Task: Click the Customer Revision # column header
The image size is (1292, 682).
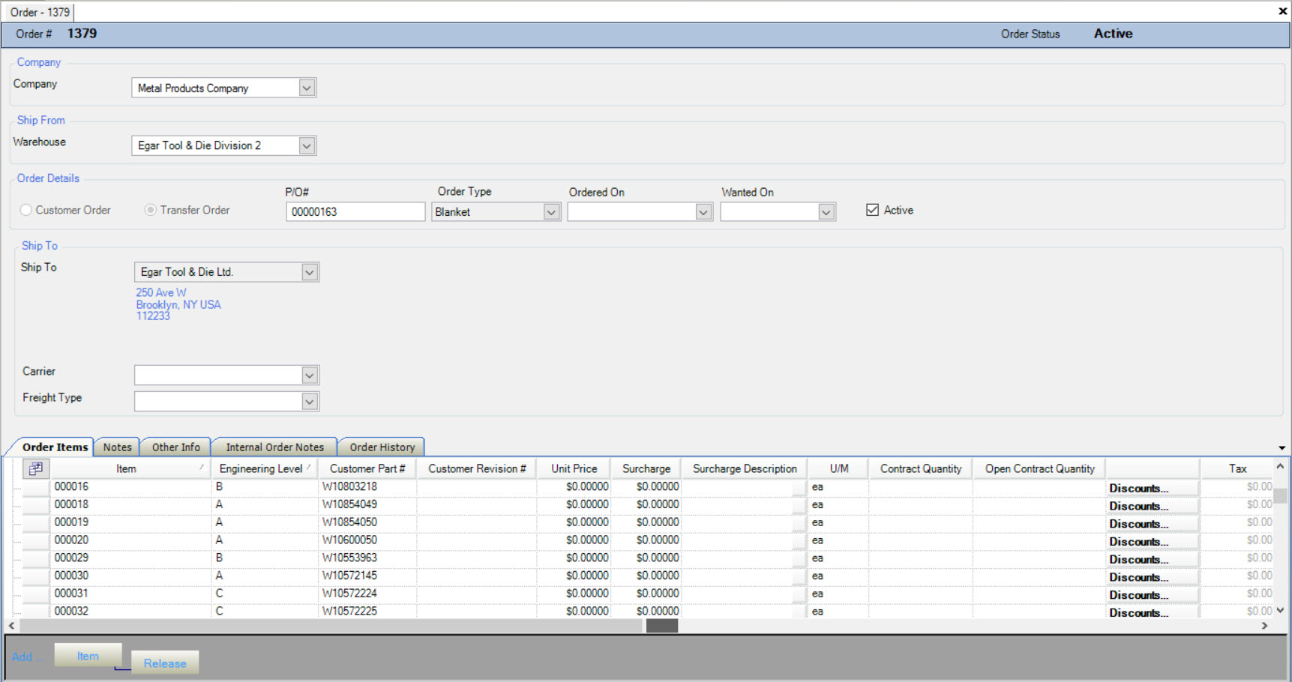Action: point(477,468)
